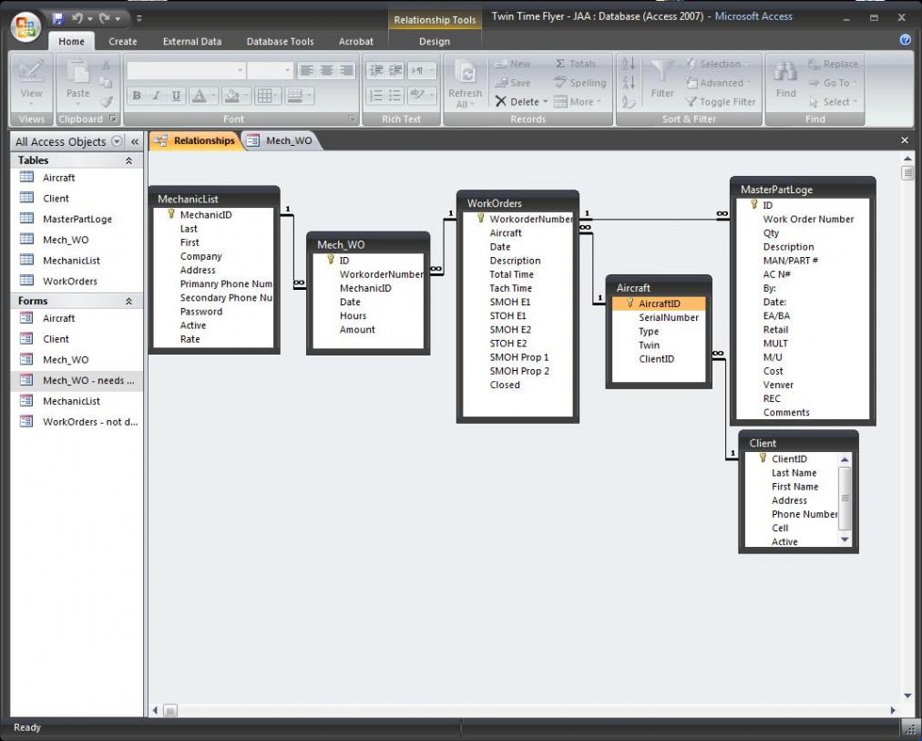Click the Client table scroll-down arrow
Image resolution: width=922 pixels, height=741 pixels.
pos(845,540)
